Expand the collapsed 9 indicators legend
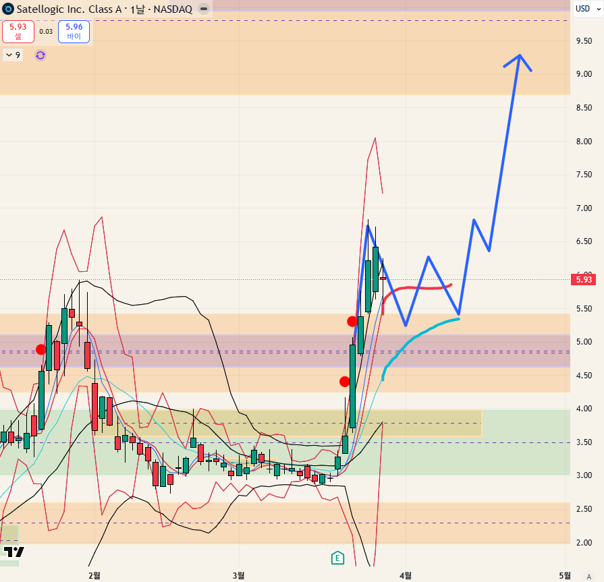Screen dimensions: 604x582 click(x=13, y=55)
